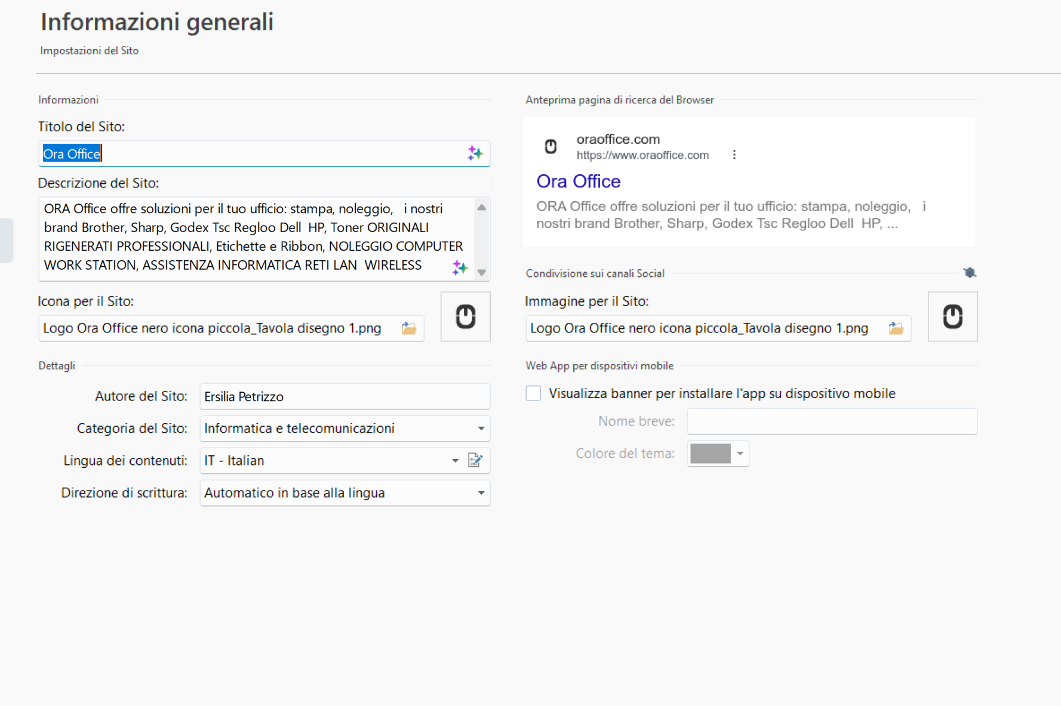Click the Icona per il Sito file path field

point(231,328)
